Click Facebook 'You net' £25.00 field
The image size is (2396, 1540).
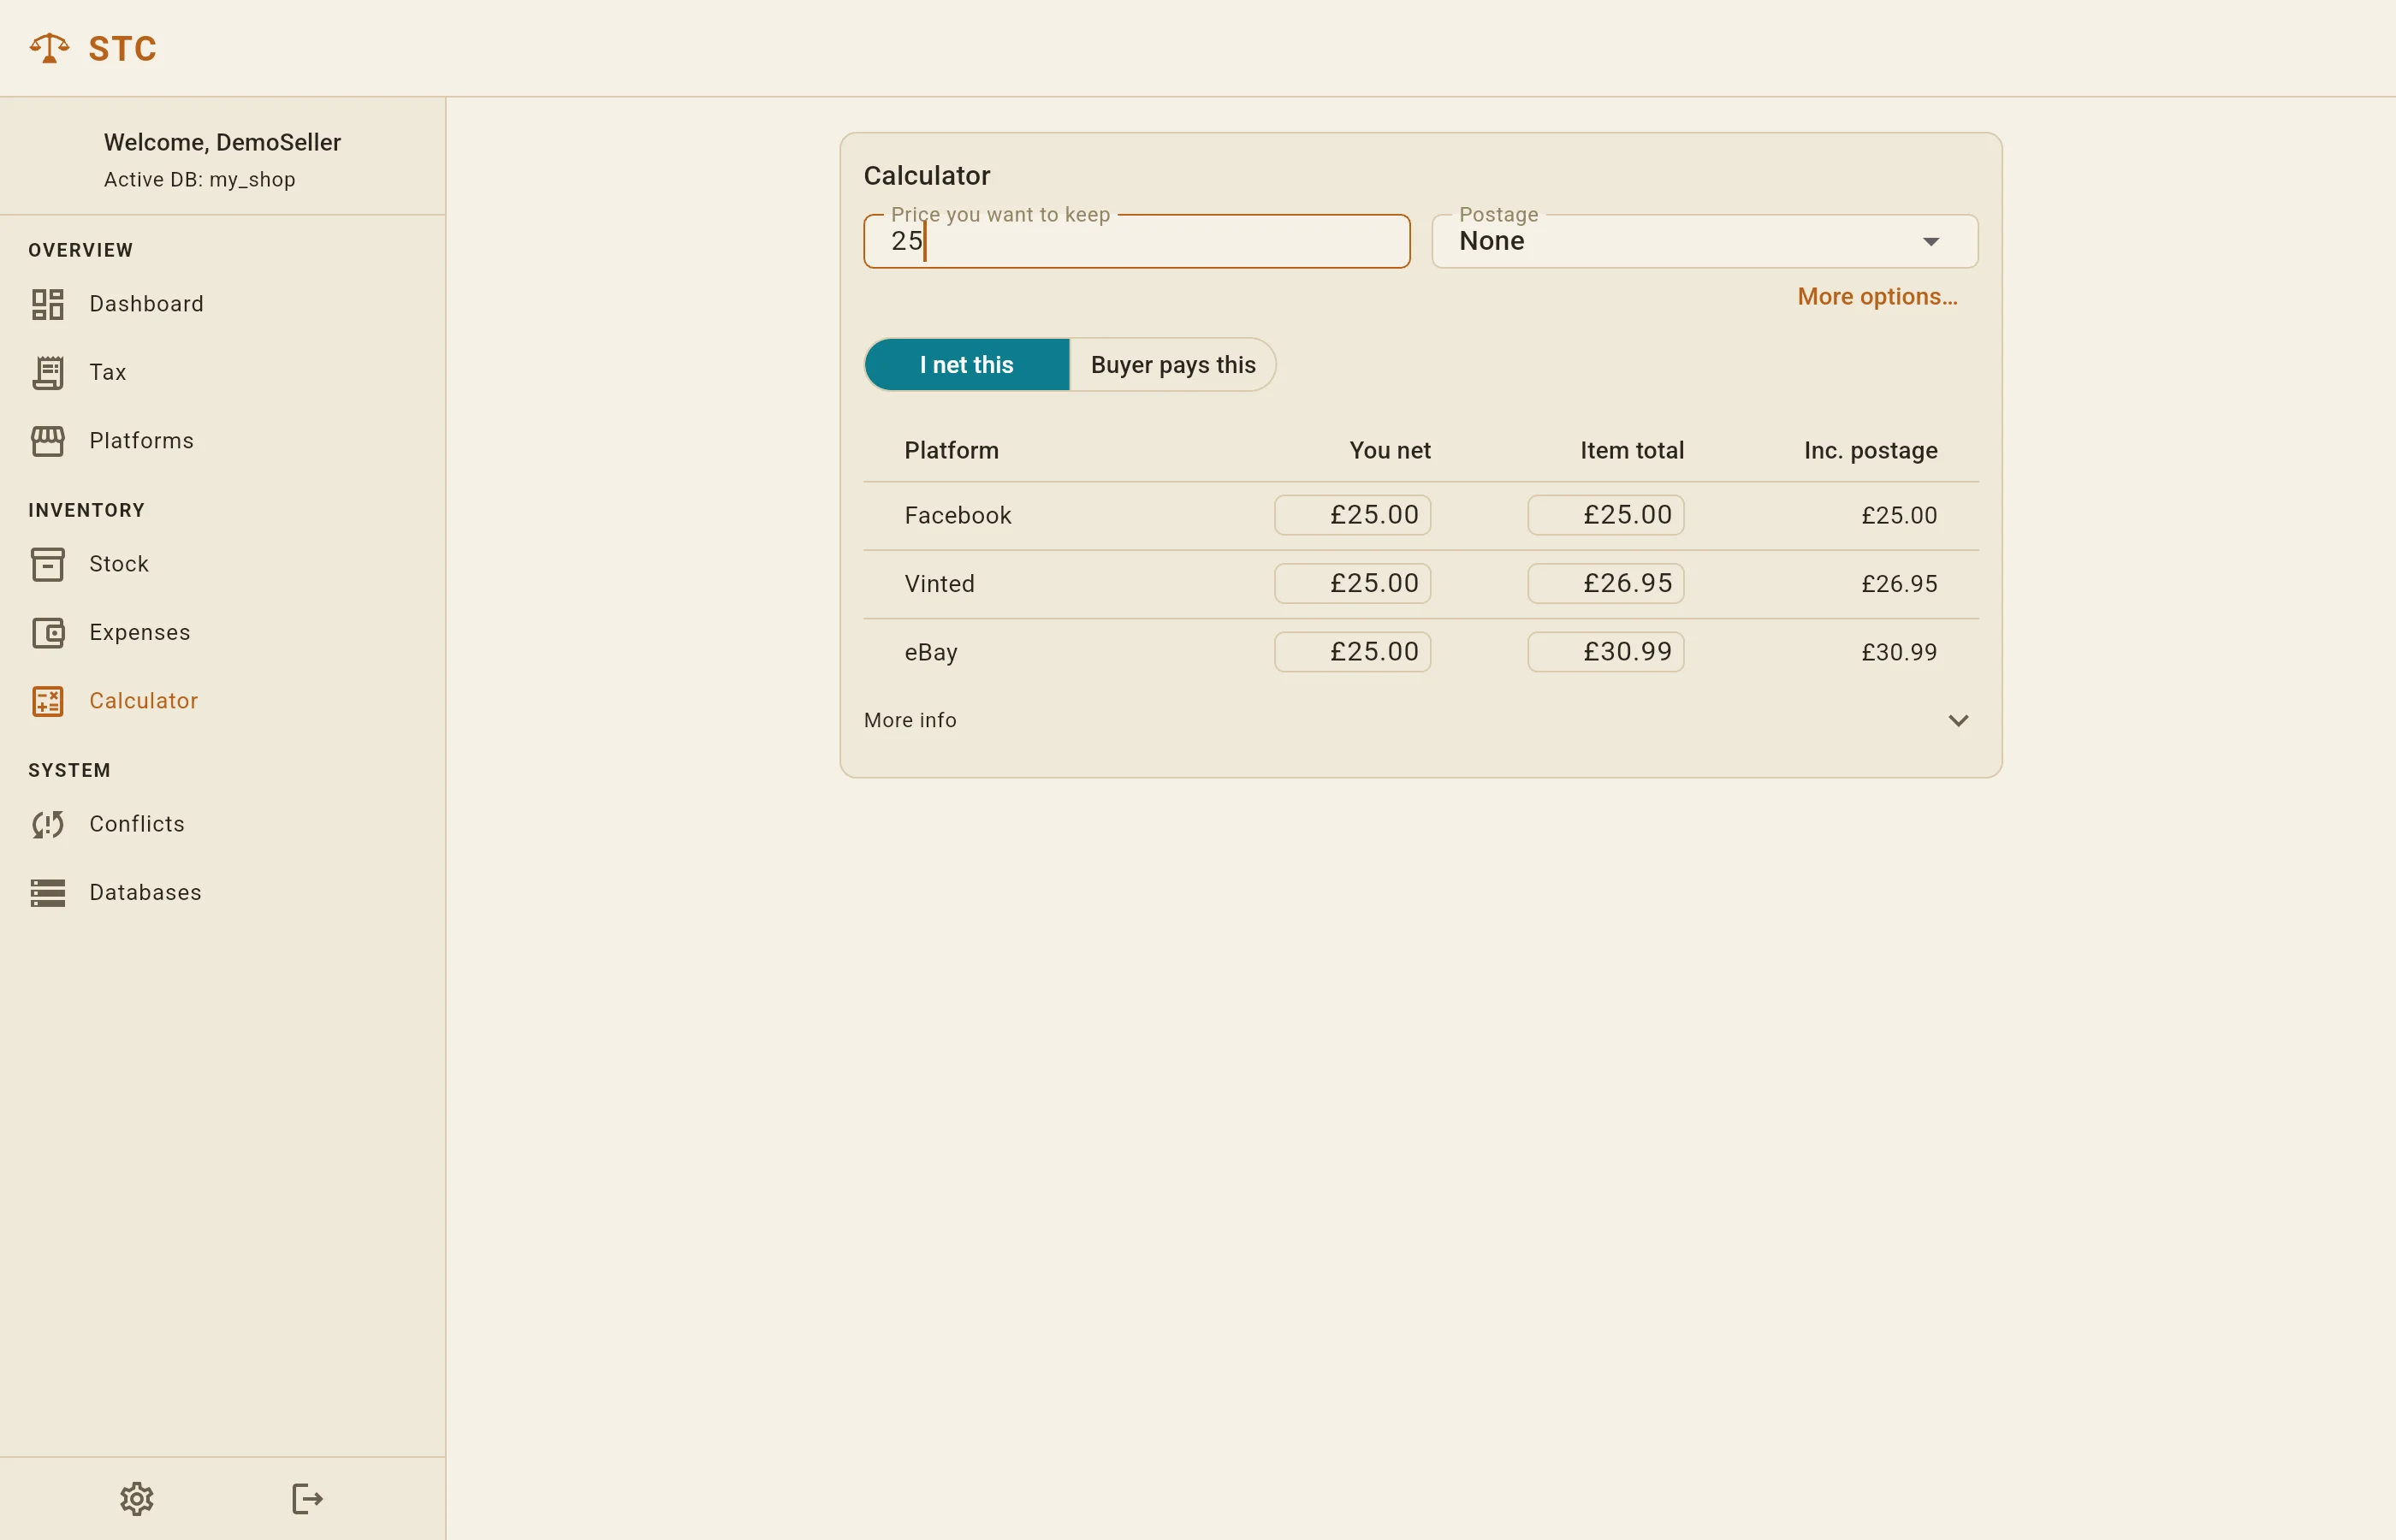pos(1352,515)
